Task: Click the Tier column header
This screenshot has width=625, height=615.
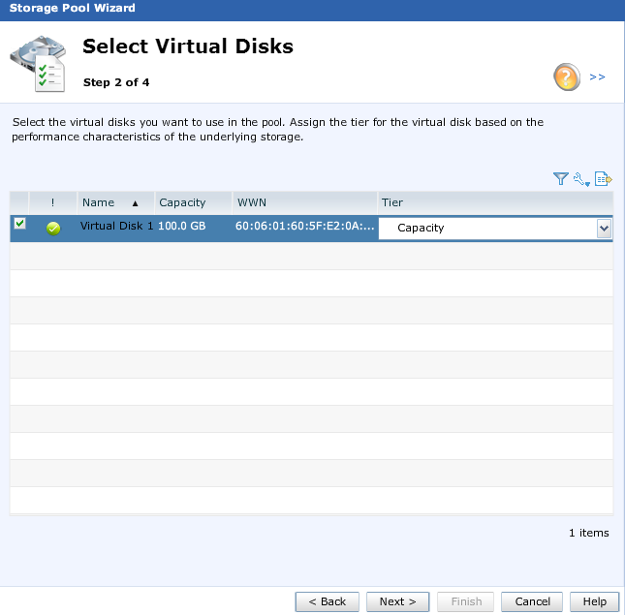Action: pyautogui.click(x=391, y=202)
